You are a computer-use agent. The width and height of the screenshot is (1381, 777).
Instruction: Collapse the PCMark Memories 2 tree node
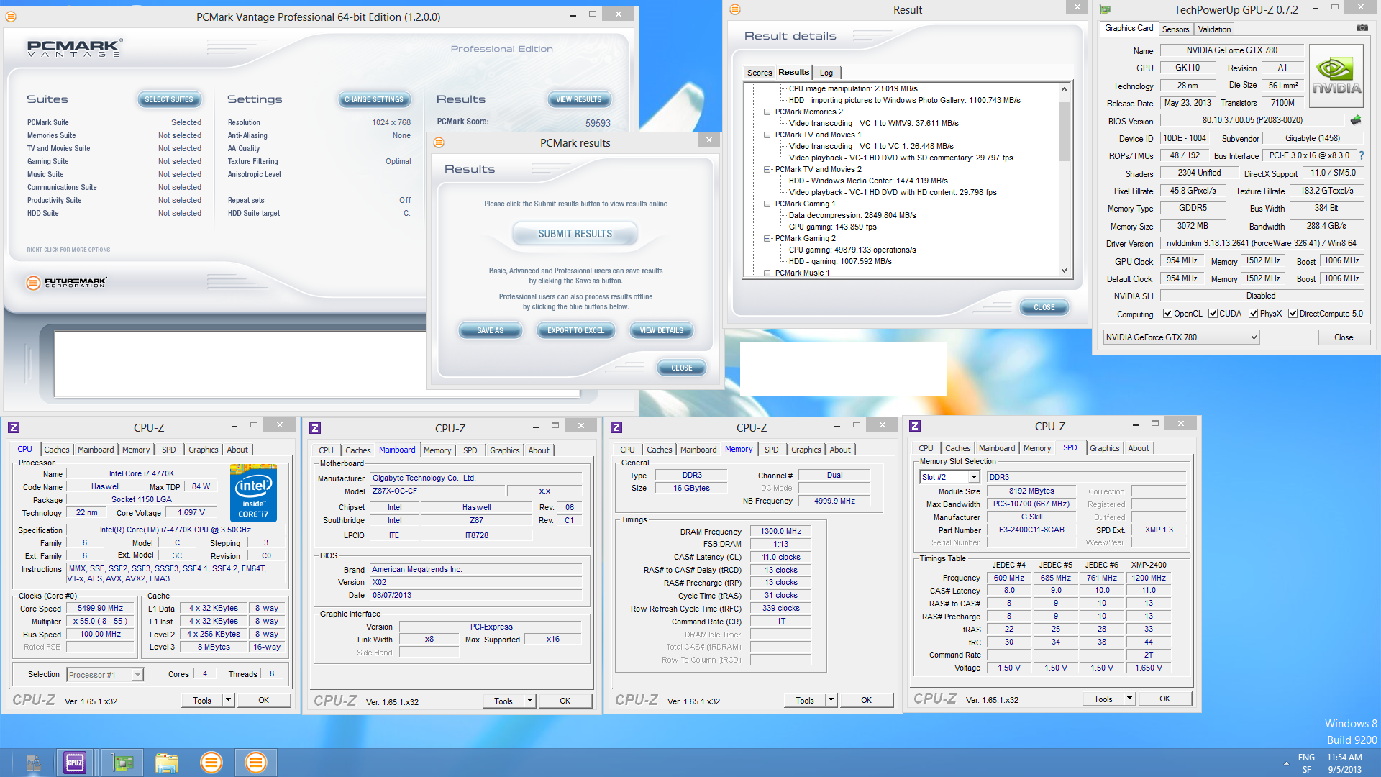click(x=767, y=112)
